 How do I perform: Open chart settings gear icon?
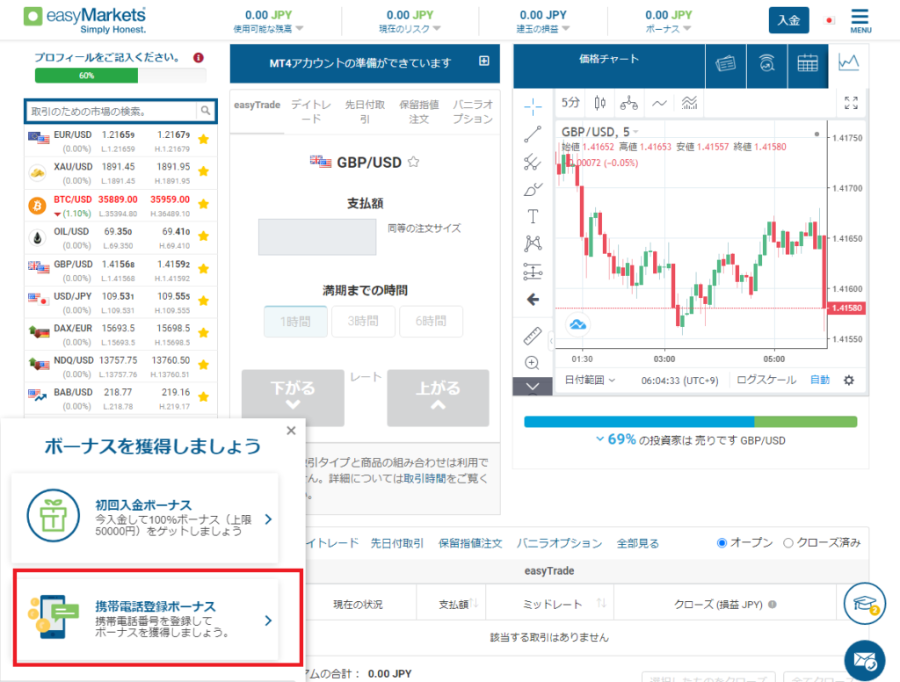(849, 380)
